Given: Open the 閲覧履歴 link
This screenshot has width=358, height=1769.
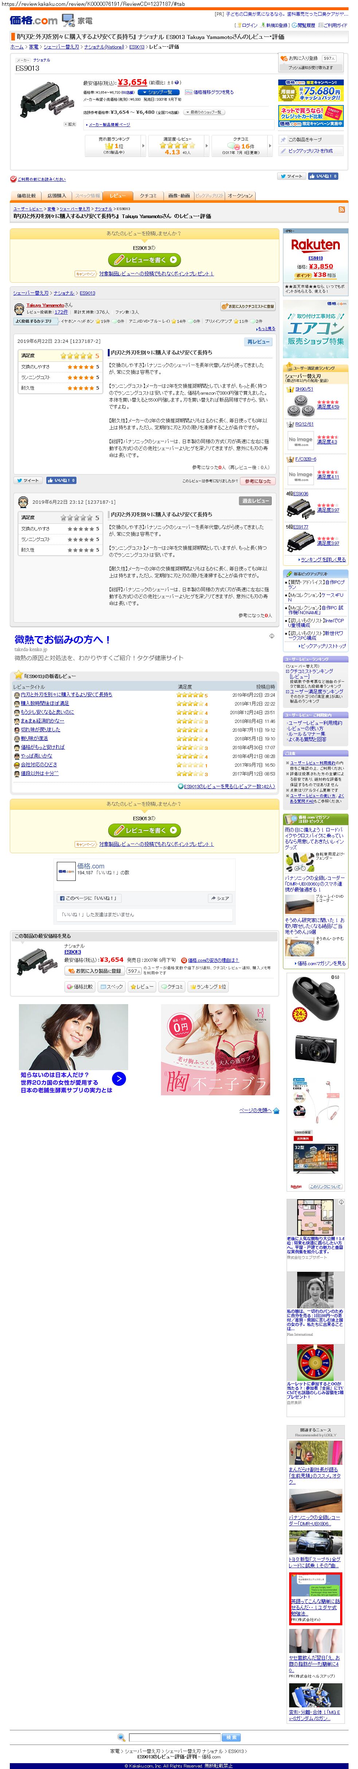Looking at the screenshot, I should click(304, 26).
